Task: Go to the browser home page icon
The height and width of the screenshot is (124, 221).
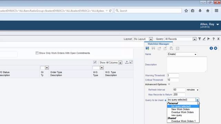Action: pos(208,11)
